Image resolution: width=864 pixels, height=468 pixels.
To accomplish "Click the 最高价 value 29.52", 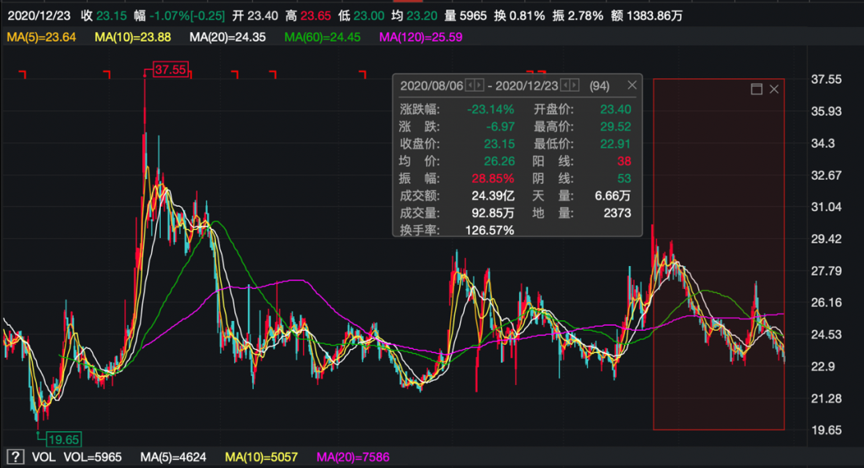I will tap(615, 126).
